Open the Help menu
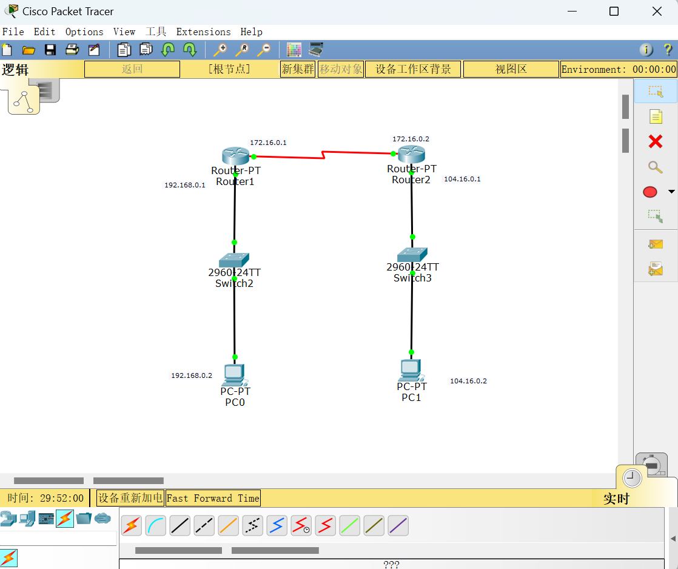The height and width of the screenshot is (569, 678). pyautogui.click(x=251, y=32)
